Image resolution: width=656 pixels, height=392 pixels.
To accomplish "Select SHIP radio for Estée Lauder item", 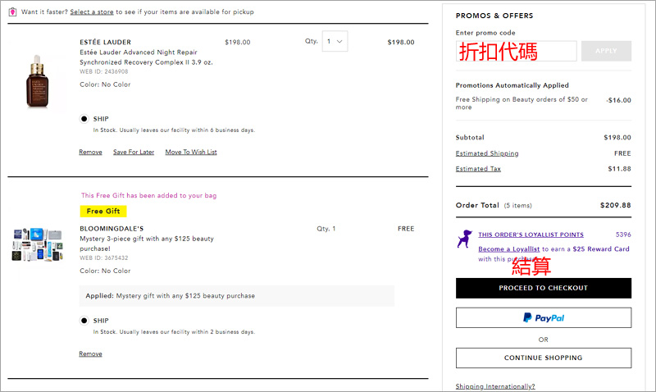I will tap(84, 118).
